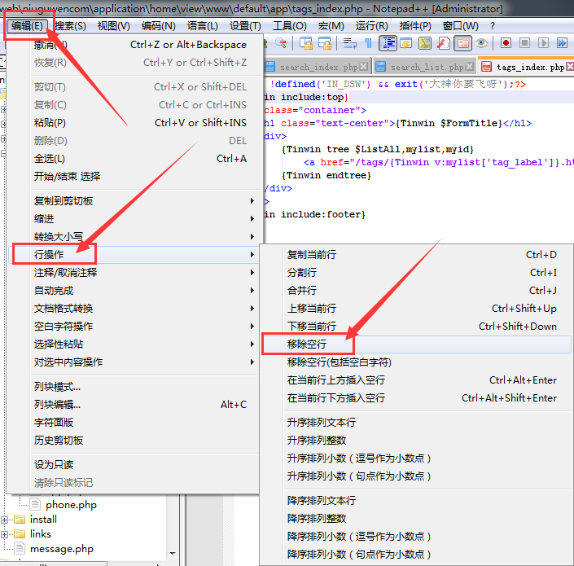The height and width of the screenshot is (566, 574).
Task: Toggle Show All Characters pilcrow icon
Action: (368, 43)
